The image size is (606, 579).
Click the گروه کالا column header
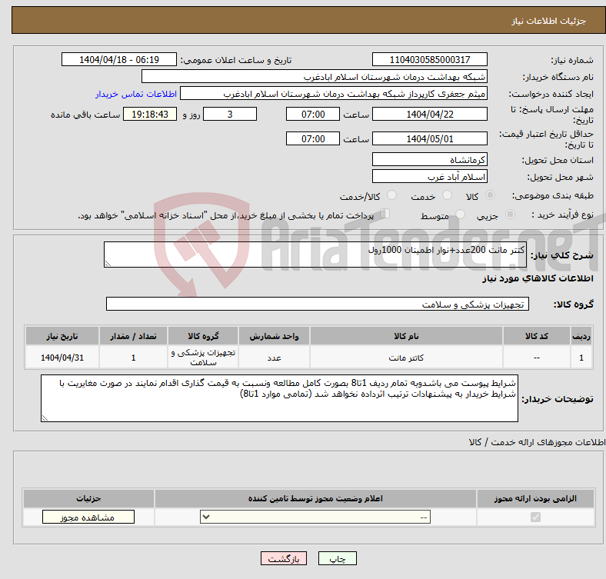(x=203, y=336)
